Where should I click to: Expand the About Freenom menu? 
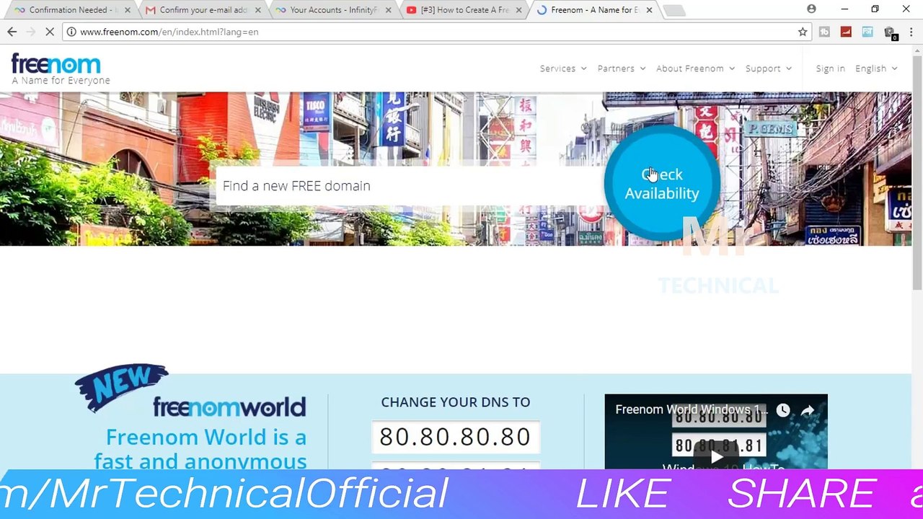[x=695, y=68]
